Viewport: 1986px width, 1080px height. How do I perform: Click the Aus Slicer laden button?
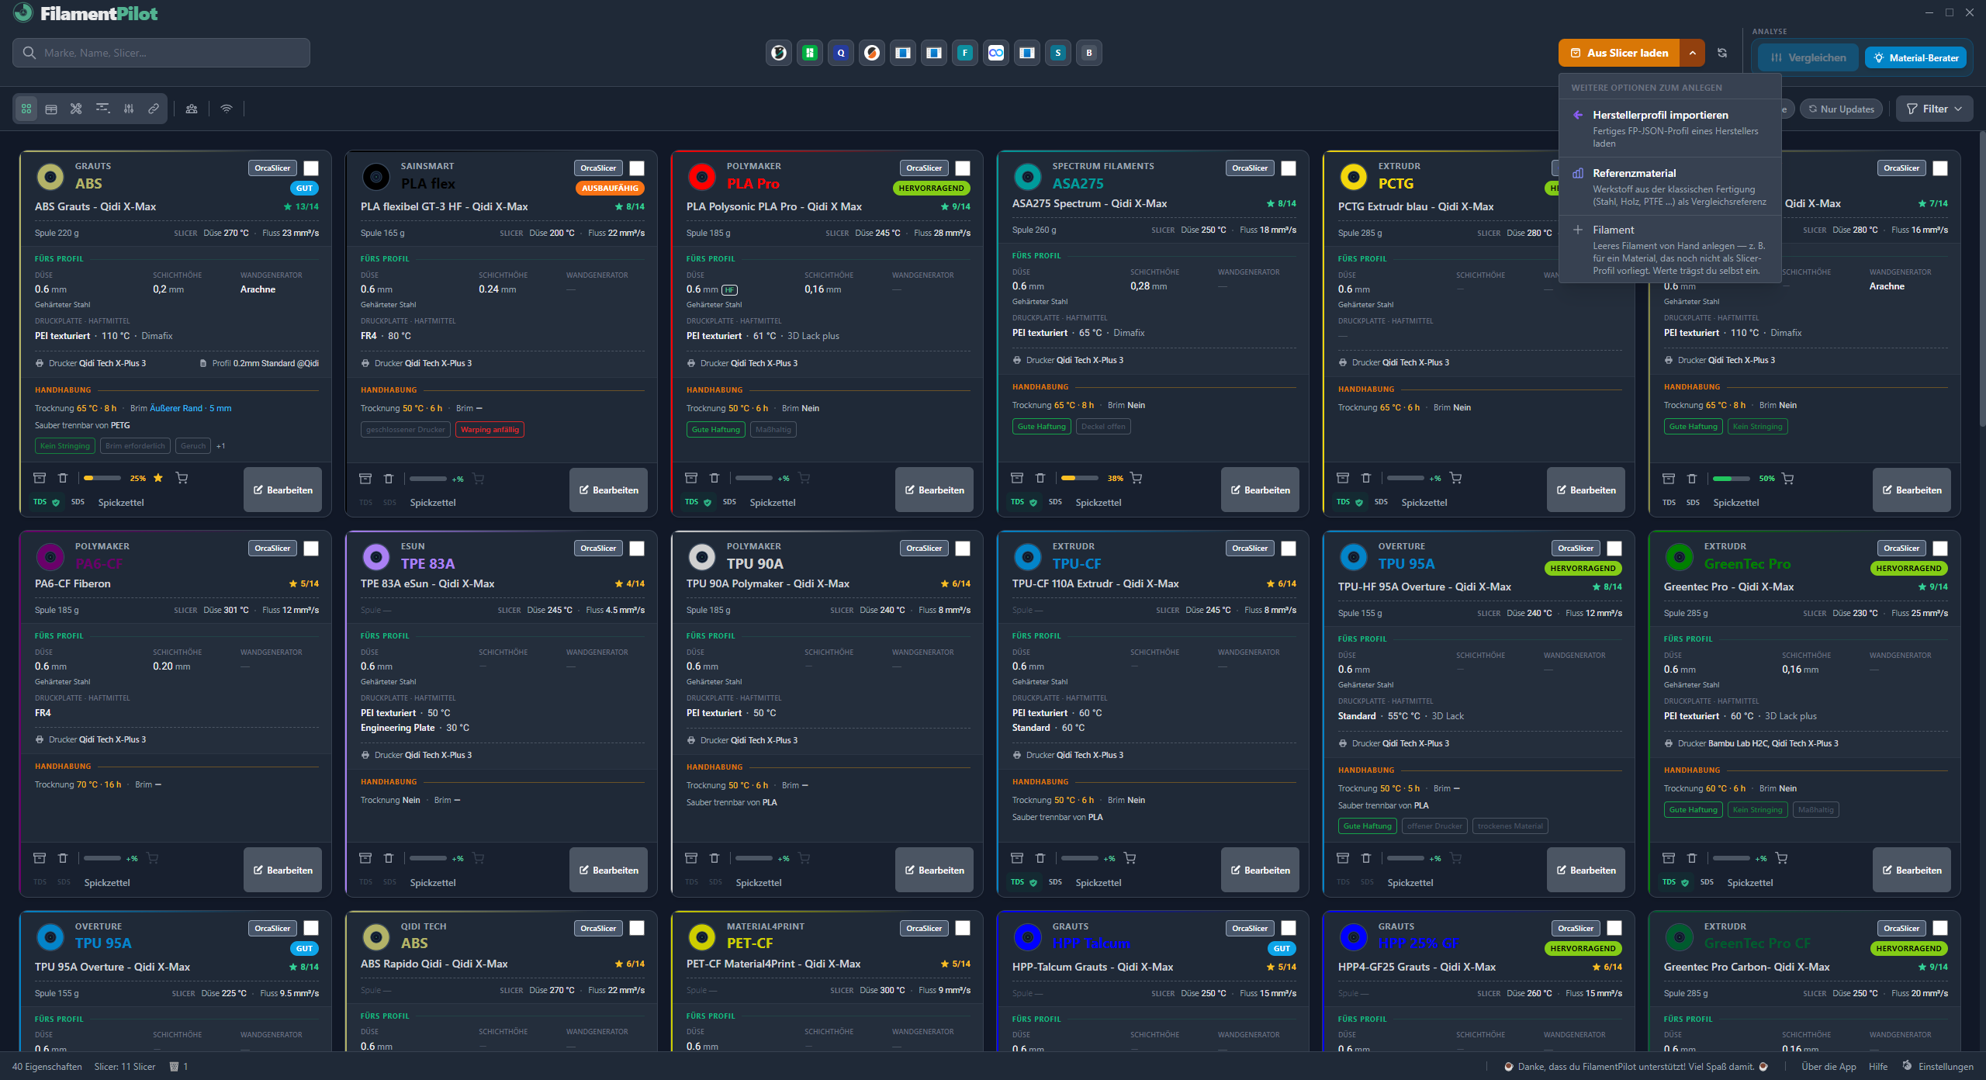(1619, 53)
